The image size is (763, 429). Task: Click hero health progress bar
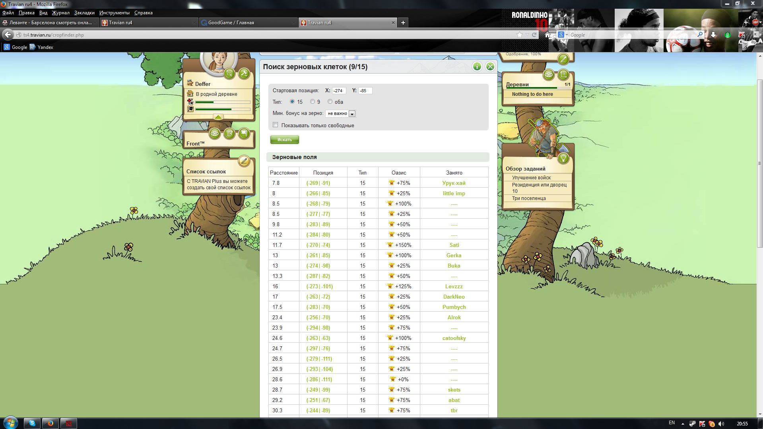[223, 102]
